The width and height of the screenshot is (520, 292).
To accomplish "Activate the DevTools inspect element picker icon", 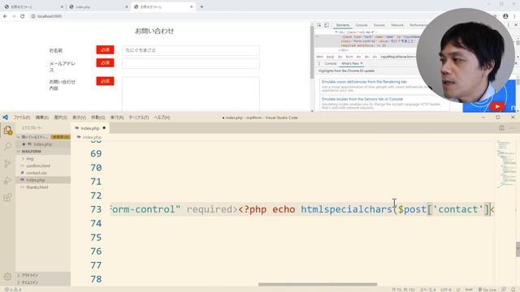I will coord(319,25).
